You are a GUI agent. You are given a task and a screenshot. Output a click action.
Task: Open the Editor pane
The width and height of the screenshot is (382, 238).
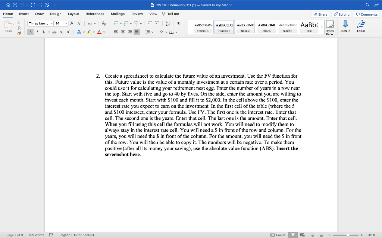[x=360, y=26]
